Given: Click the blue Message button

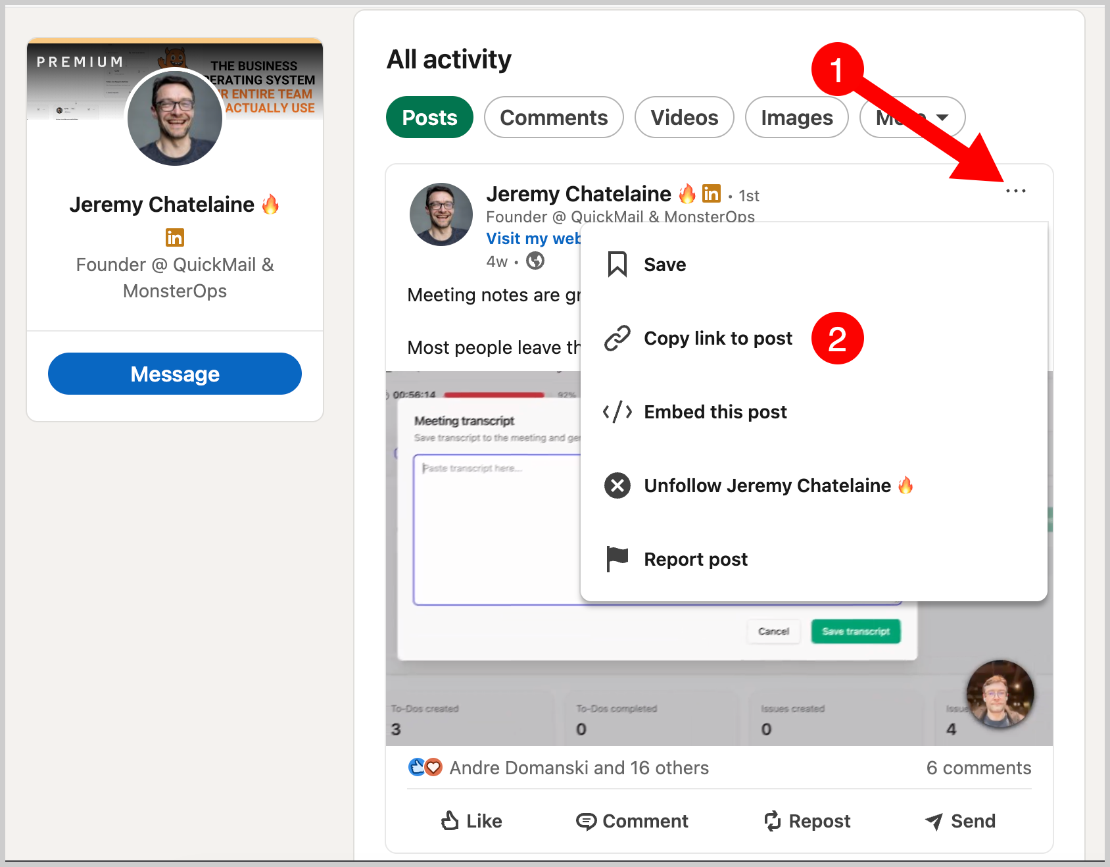Looking at the screenshot, I should point(175,374).
